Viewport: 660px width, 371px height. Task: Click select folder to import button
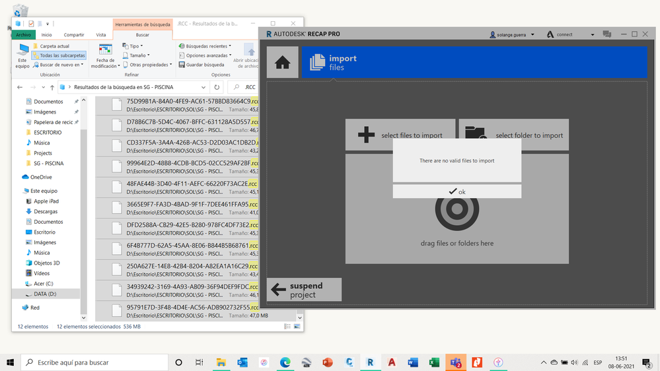coord(513,135)
